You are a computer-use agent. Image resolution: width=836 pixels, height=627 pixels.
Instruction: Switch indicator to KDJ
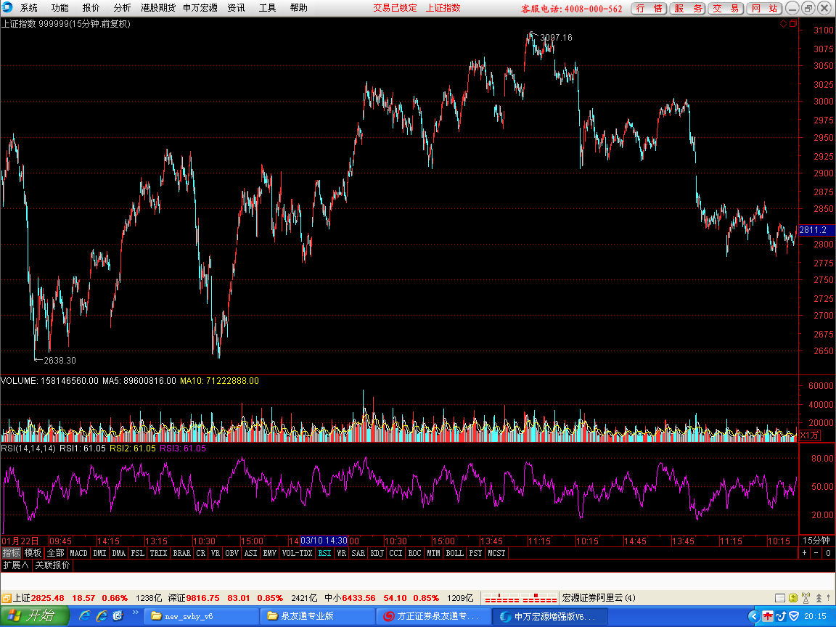[x=377, y=553]
